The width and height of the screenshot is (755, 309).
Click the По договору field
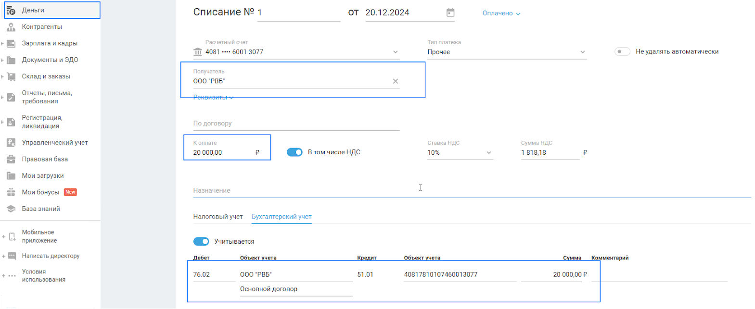tap(296, 124)
